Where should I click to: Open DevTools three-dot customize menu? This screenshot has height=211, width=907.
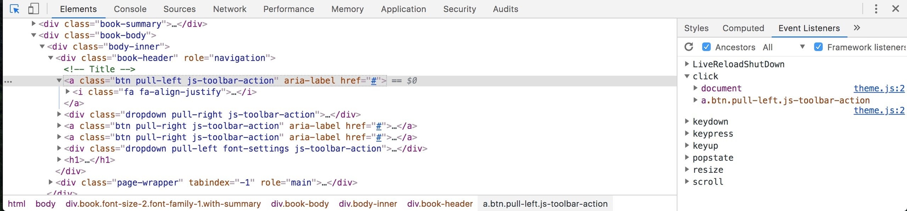[x=876, y=9]
